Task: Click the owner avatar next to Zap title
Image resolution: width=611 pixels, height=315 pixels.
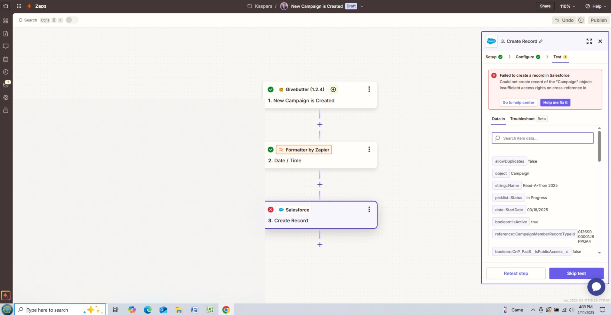Action: tap(284, 6)
